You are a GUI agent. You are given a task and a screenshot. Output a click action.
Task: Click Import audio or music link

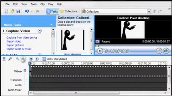(19, 49)
